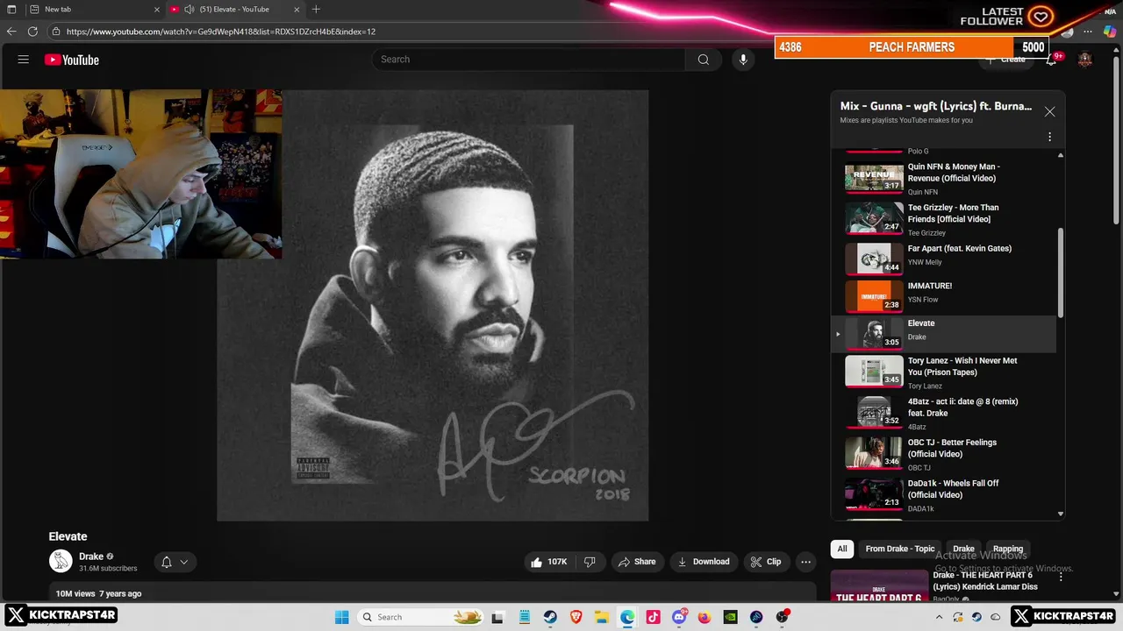1123x631 pixels.
Task: Open Firefox from the taskbar
Action: 705,617
